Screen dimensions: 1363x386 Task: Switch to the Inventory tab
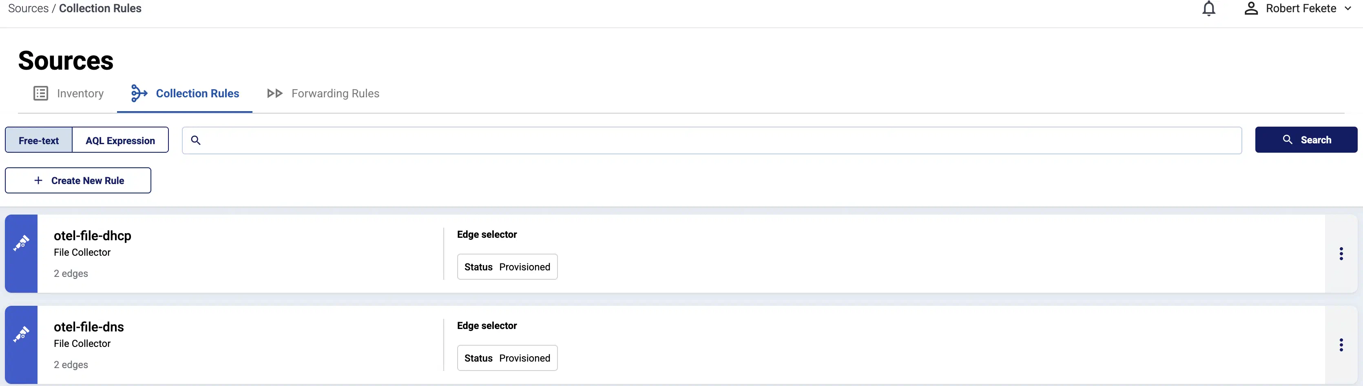(68, 94)
